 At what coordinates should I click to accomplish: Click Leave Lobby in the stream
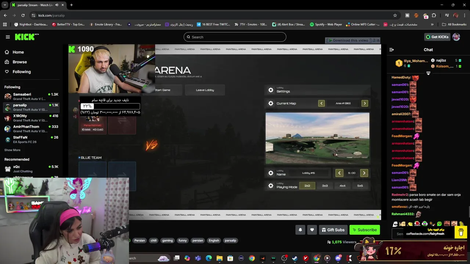[x=205, y=90]
